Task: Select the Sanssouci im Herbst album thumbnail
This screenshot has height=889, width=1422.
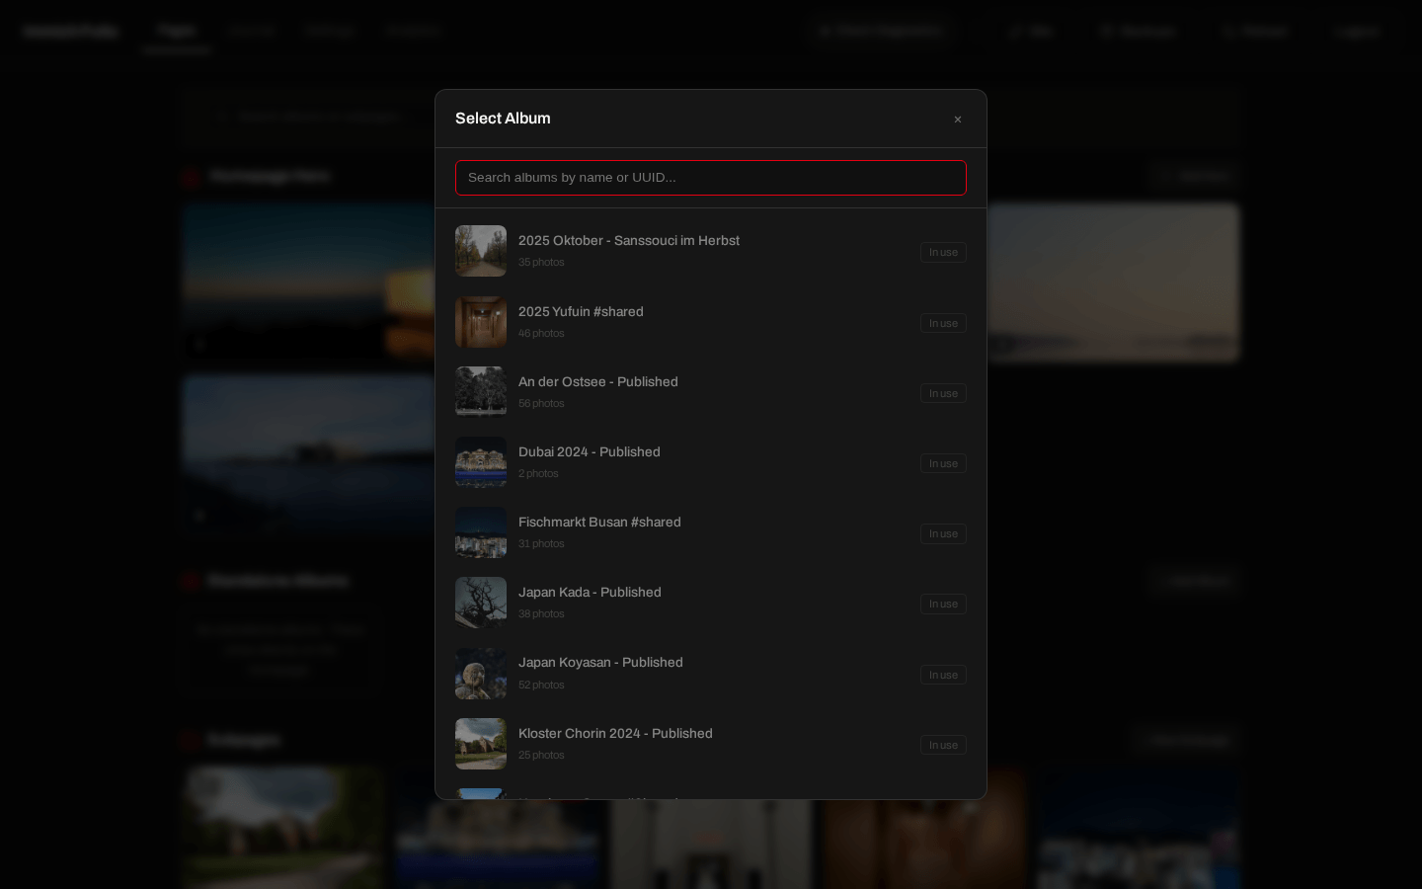Action: click(481, 251)
